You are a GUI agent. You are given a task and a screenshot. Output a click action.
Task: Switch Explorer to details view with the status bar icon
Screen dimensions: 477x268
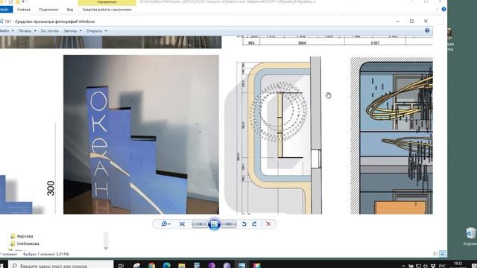tap(435, 254)
